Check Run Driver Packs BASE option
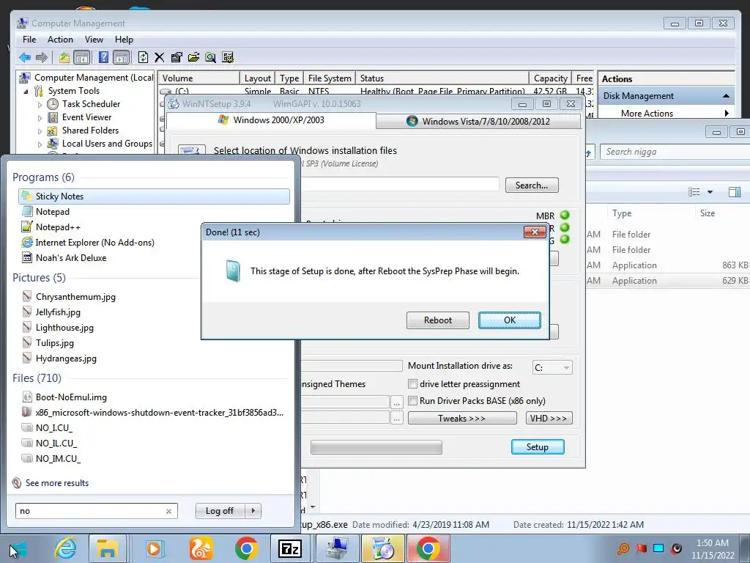Viewport: 750px width, 563px height. click(x=412, y=401)
